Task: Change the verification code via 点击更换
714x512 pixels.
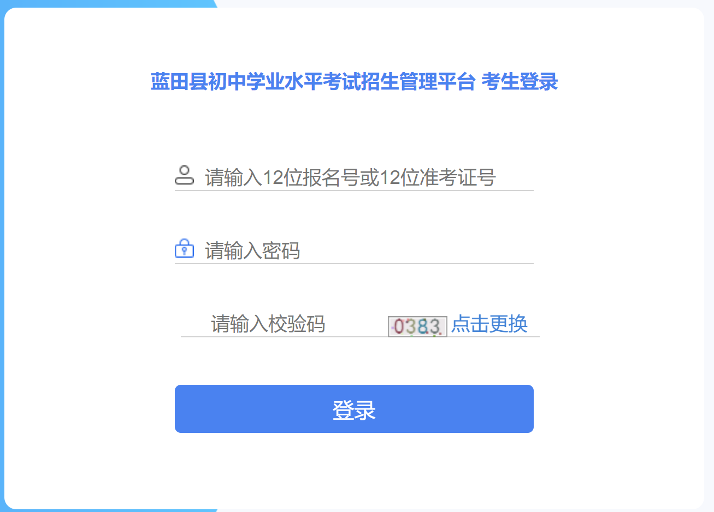Action: coord(489,324)
